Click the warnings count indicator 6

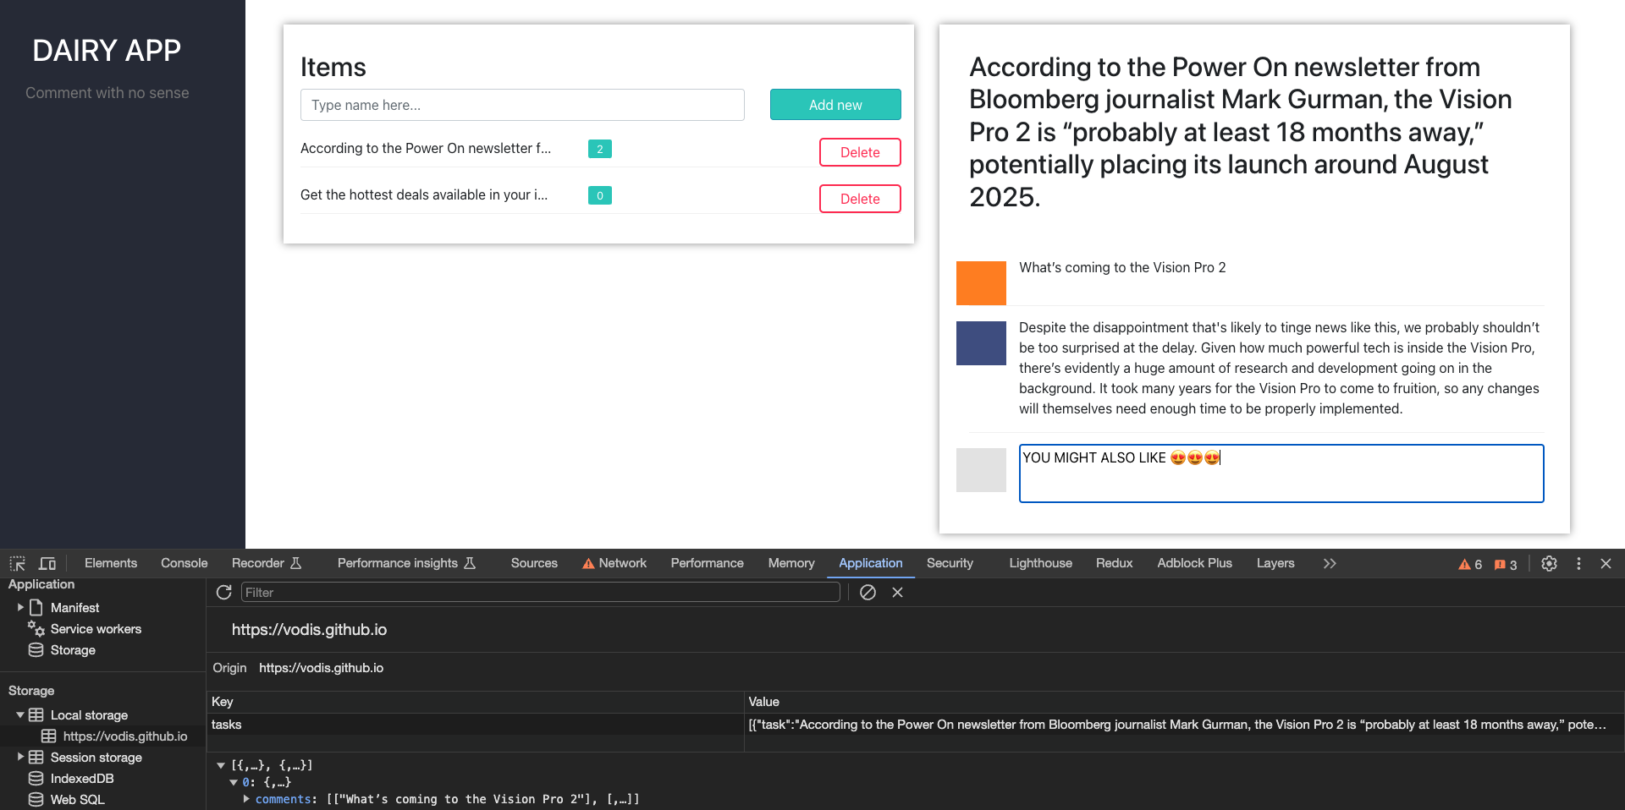pos(1470,564)
